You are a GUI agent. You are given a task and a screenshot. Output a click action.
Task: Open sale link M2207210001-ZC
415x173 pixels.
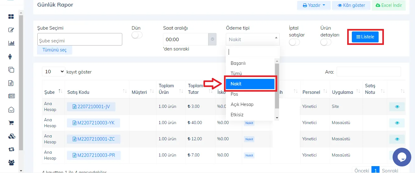click(x=93, y=139)
